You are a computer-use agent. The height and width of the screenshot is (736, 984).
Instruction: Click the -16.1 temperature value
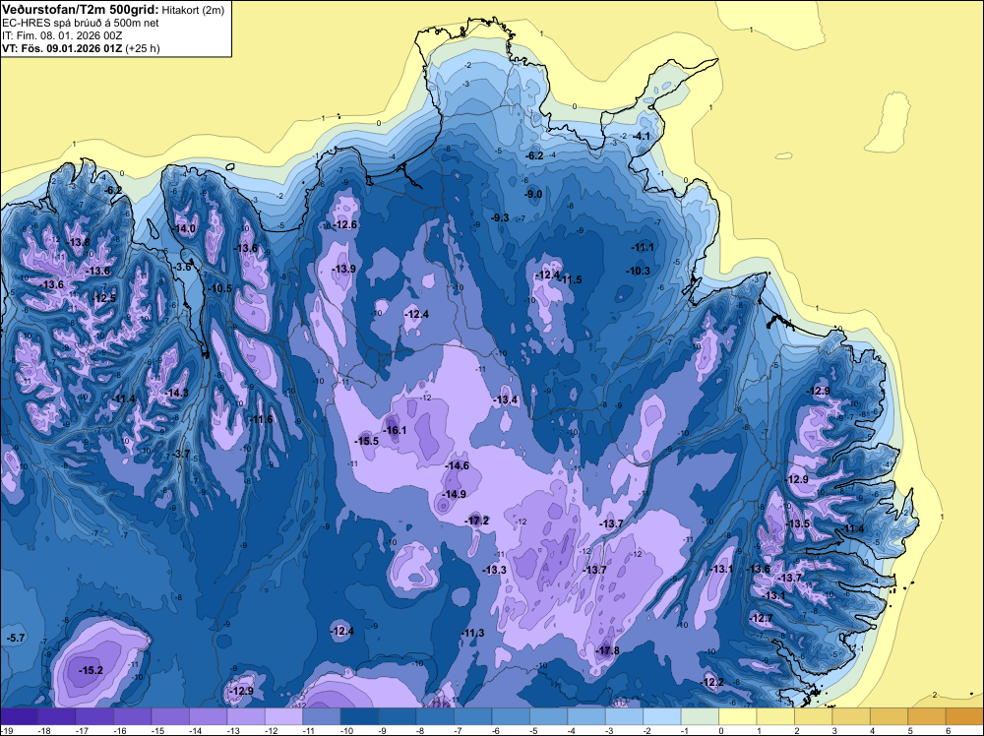(396, 430)
